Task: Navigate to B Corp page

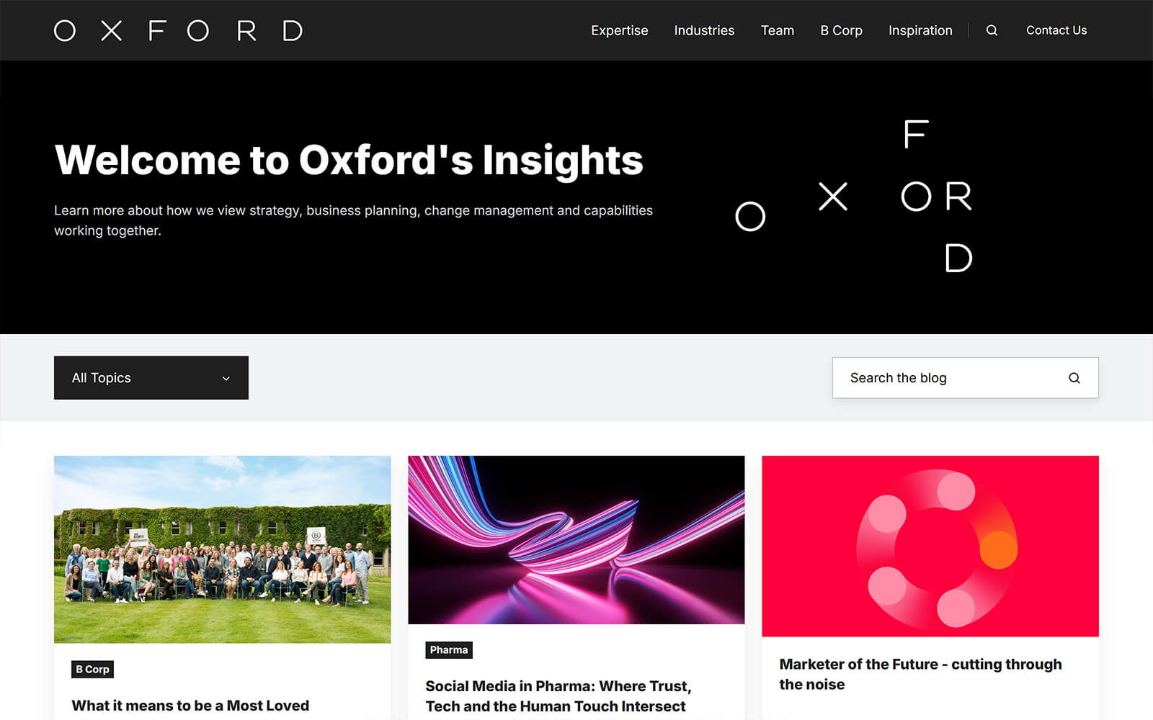Action: (x=841, y=30)
